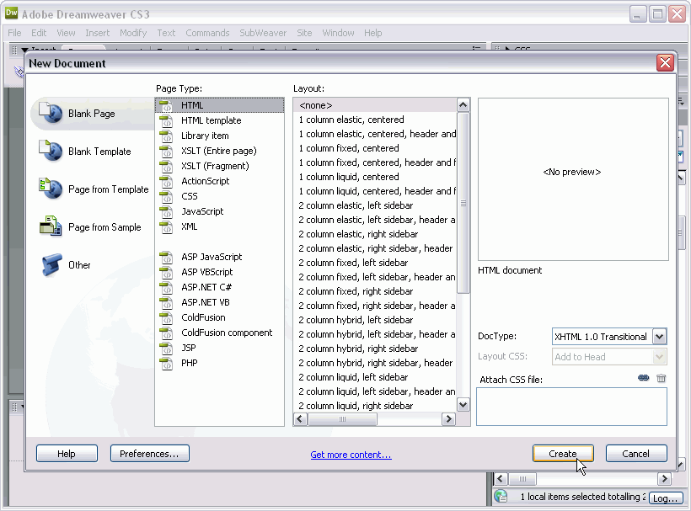
Task: Click the PHP page type icon
Action: tap(166, 363)
